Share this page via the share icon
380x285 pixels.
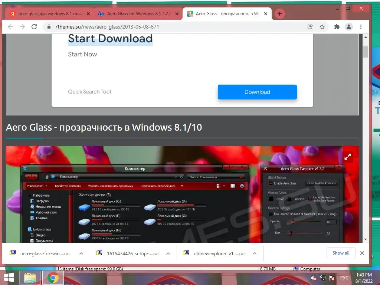click(x=310, y=27)
